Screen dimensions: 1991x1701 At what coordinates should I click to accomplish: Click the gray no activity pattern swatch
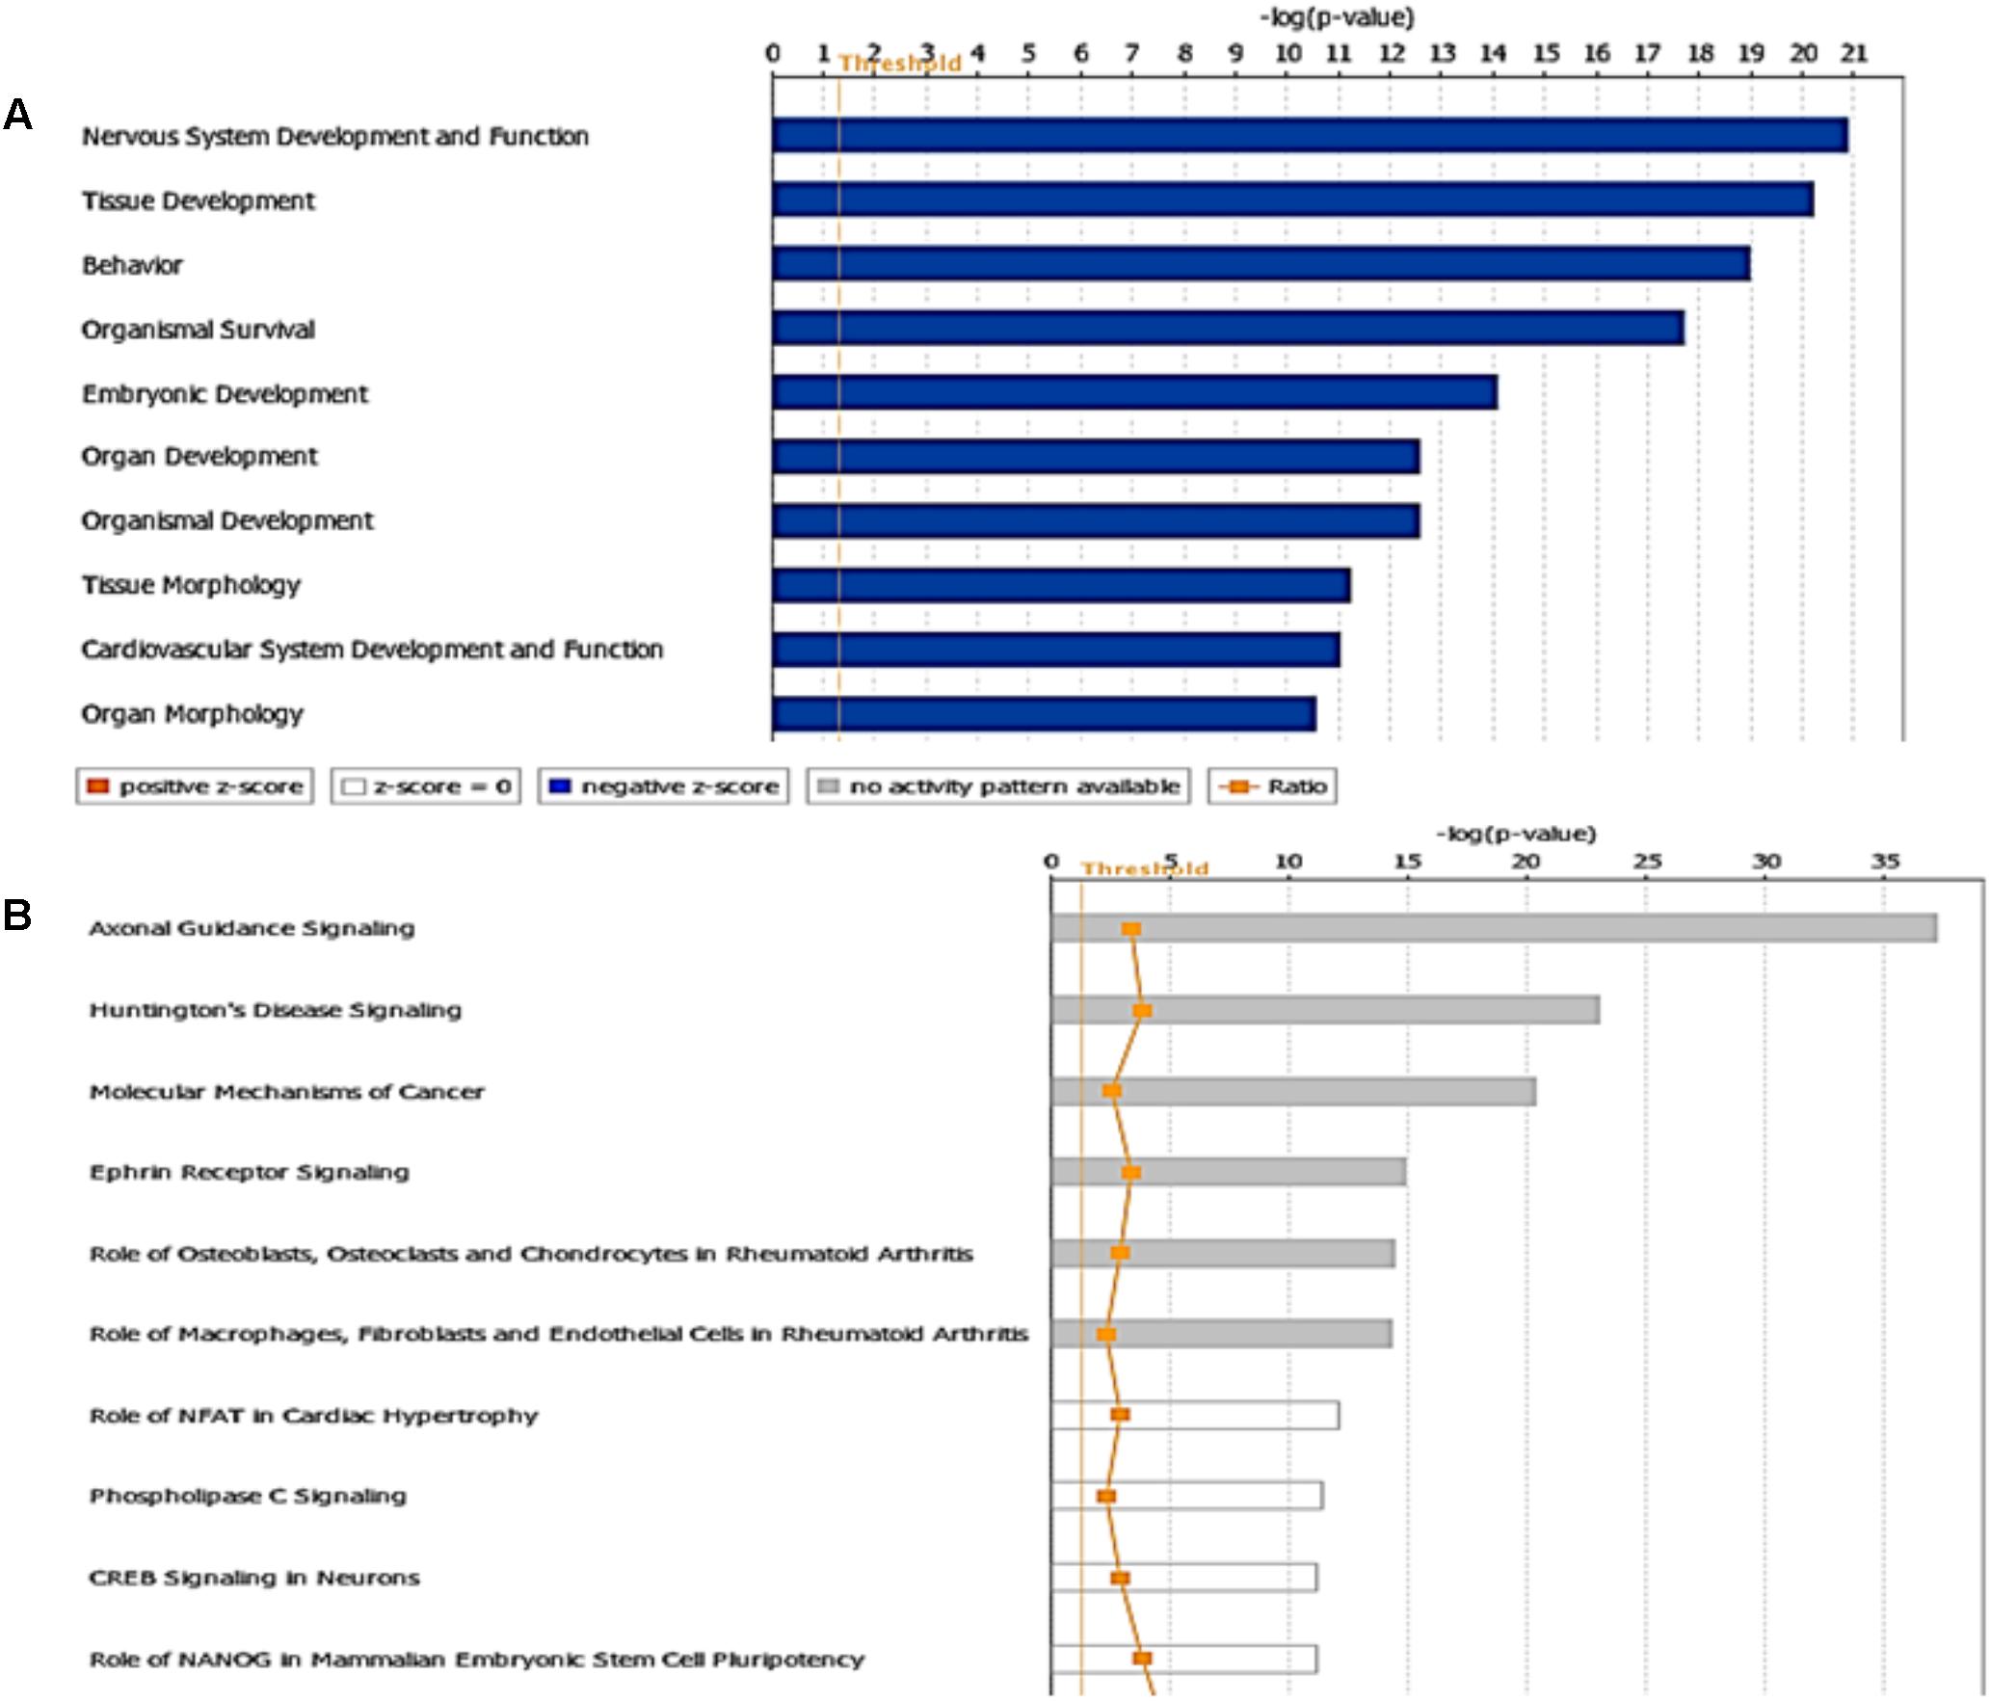coord(828,786)
